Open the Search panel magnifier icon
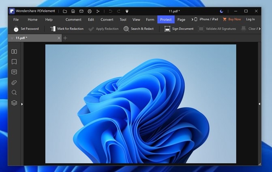Viewport: 272px width, 172px height. pyautogui.click(x=14, y=92)
